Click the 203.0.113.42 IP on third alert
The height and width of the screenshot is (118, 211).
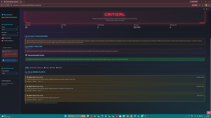[x=200, y=96]
